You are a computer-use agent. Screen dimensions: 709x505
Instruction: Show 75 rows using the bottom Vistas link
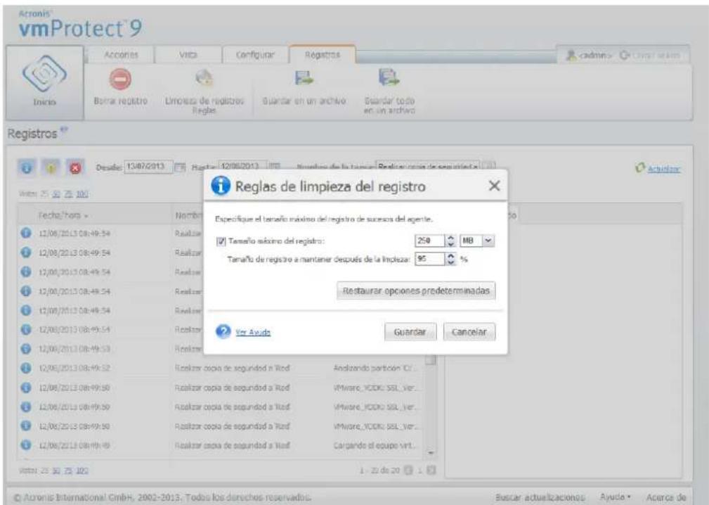pyautogui.click(x=68, y=471)
